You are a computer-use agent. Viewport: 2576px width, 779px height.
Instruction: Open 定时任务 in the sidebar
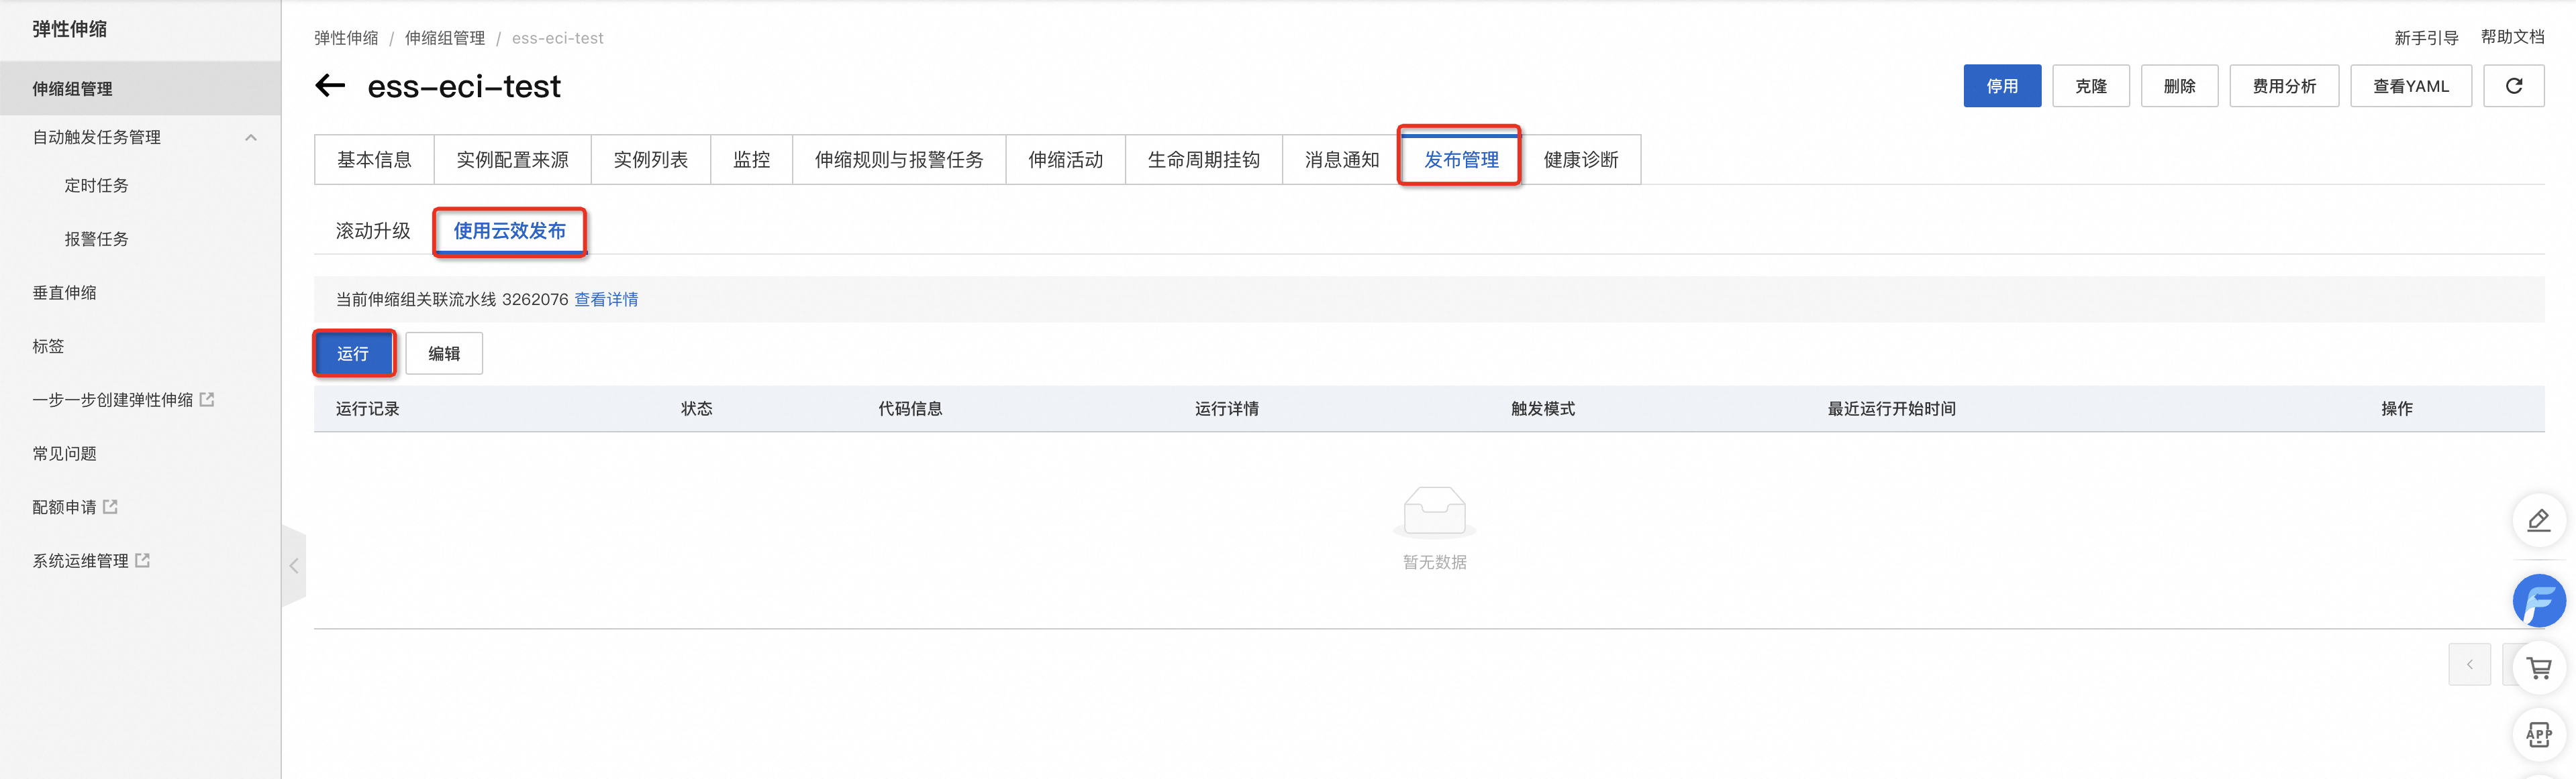point(96,186)
